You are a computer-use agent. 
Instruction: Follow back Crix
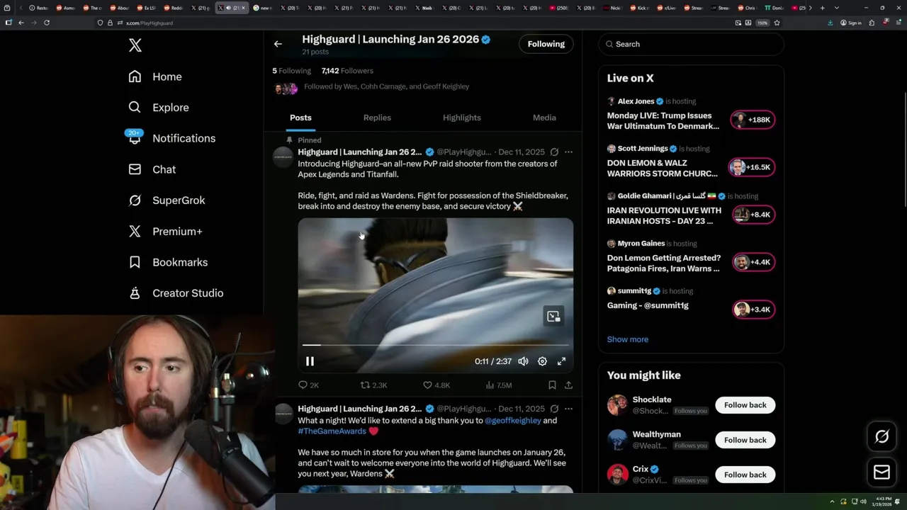(745, 475)
